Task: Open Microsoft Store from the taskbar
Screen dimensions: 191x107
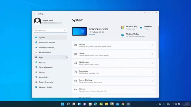Action: pos(90,104)
